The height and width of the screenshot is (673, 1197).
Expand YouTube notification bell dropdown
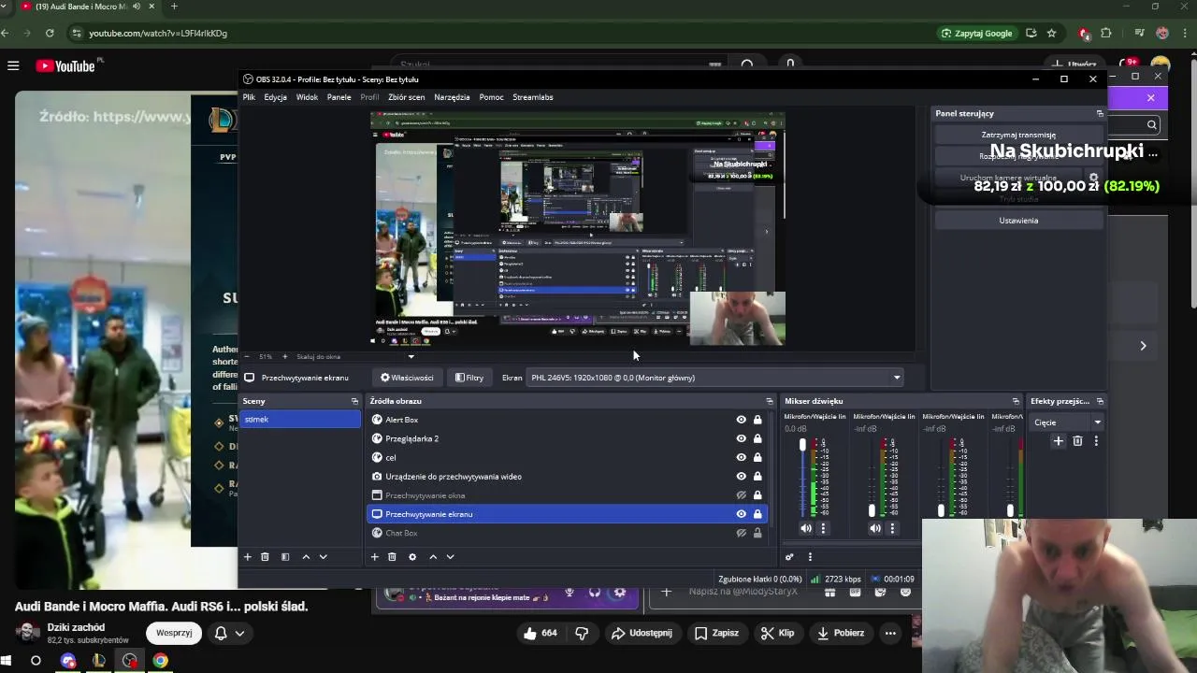click(x=239, y=633)
